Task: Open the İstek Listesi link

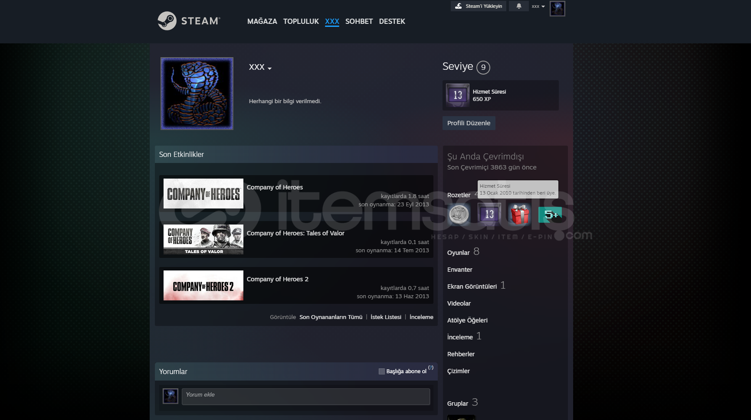Action: coord(386,317)
